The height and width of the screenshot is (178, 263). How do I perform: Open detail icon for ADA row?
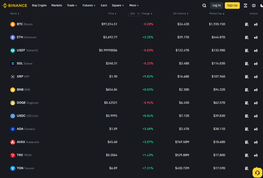pyautogui.click(x=247, y=129)
